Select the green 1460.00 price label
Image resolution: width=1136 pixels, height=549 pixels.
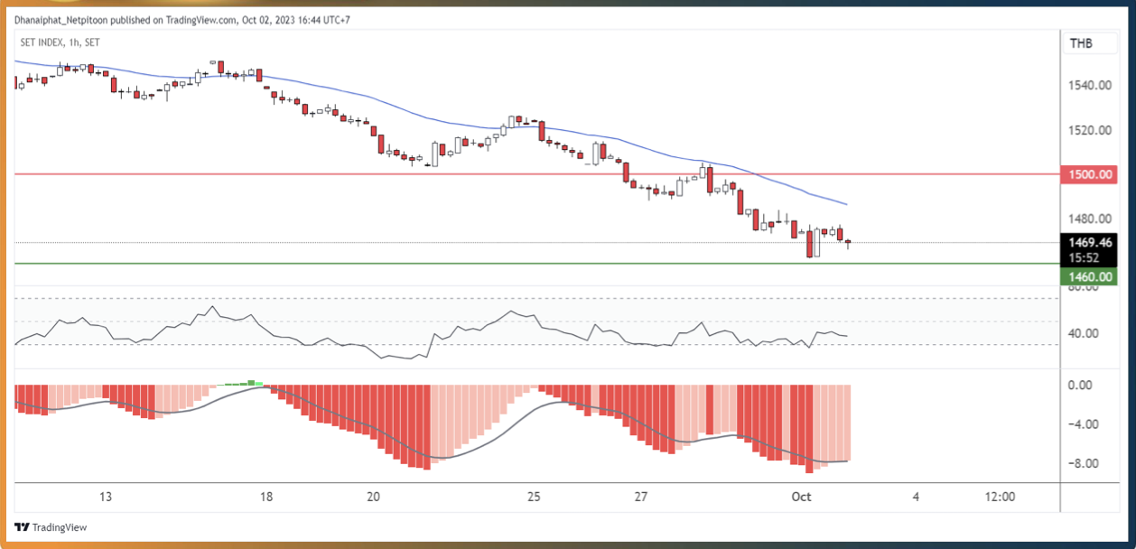pos(1090,276)
